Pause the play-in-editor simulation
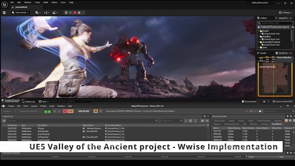Viewport: 295px width, 166px height. coord(66,13)
